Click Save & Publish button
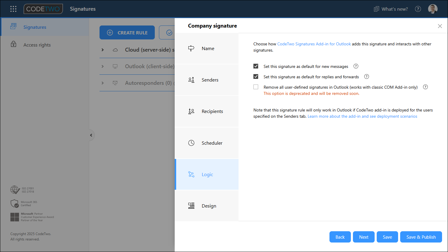The width and height of the screenshot is (448, 252). [x=421, y=237]
